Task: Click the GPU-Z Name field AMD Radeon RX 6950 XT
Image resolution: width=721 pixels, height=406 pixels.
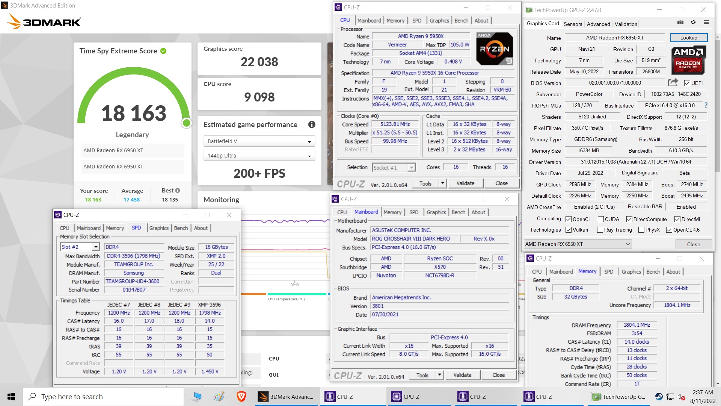Action: click(x=615, y=38)
